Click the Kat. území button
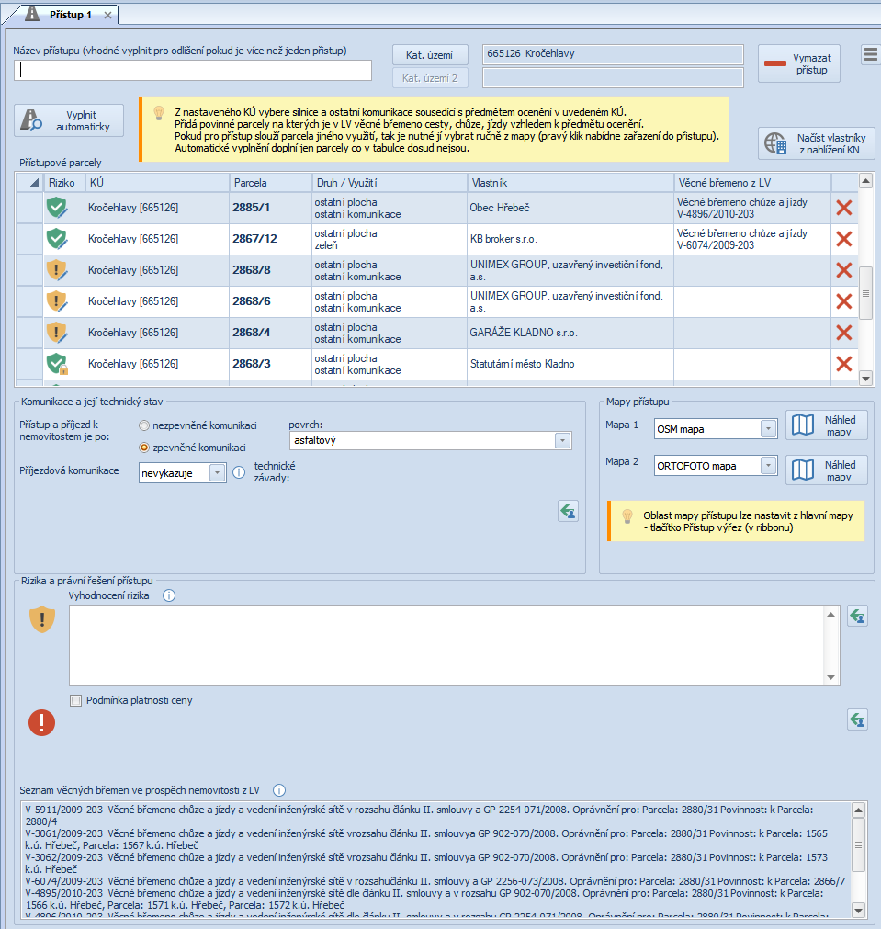Screen dimensions: 881x929 tap(430, 54)
